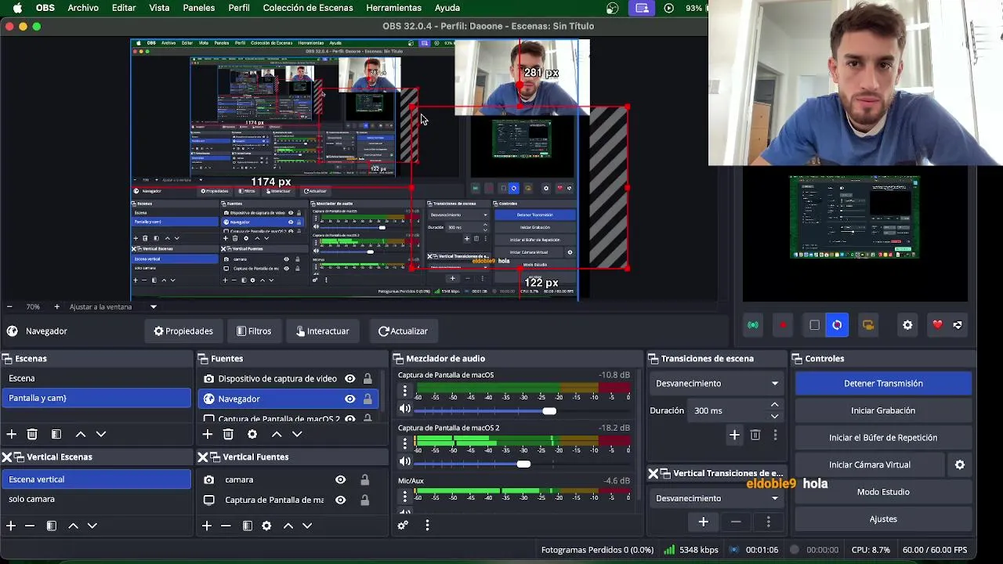Select the solo camara vertical scene

(96, 499)
